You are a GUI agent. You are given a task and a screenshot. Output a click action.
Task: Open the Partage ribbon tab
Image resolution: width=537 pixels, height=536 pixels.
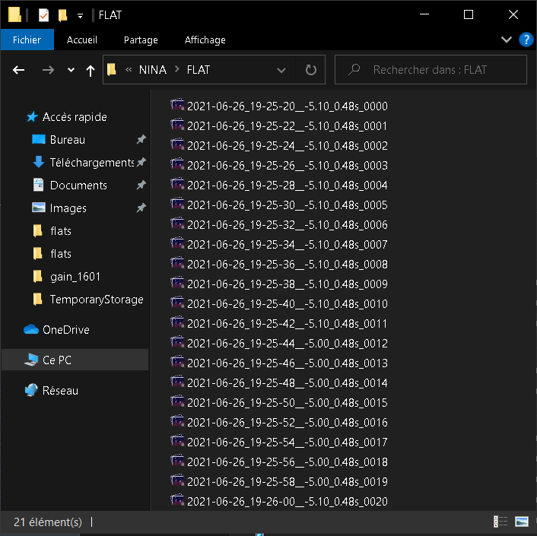click(x=141, y=40)
